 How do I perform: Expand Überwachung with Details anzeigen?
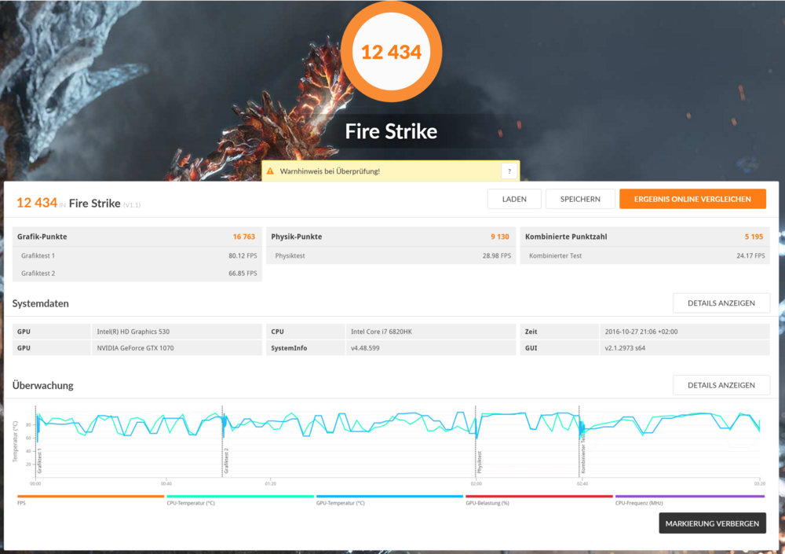click(x=721, y=385)
